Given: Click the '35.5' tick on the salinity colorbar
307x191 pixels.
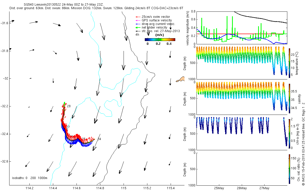Looking at the screenshot, I should 294,91.
